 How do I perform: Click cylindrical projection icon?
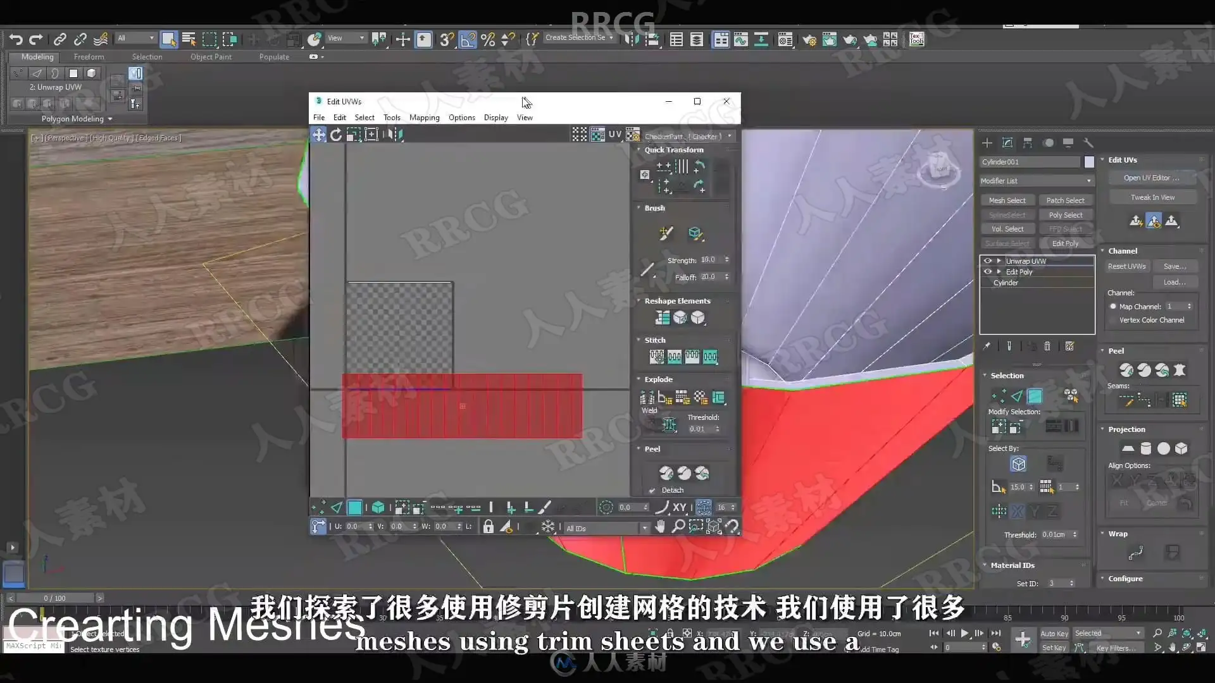pos(1145,448)
